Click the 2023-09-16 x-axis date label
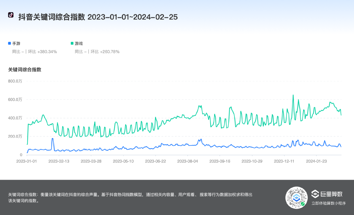The image size is (354, 215). tap(220, 161)
